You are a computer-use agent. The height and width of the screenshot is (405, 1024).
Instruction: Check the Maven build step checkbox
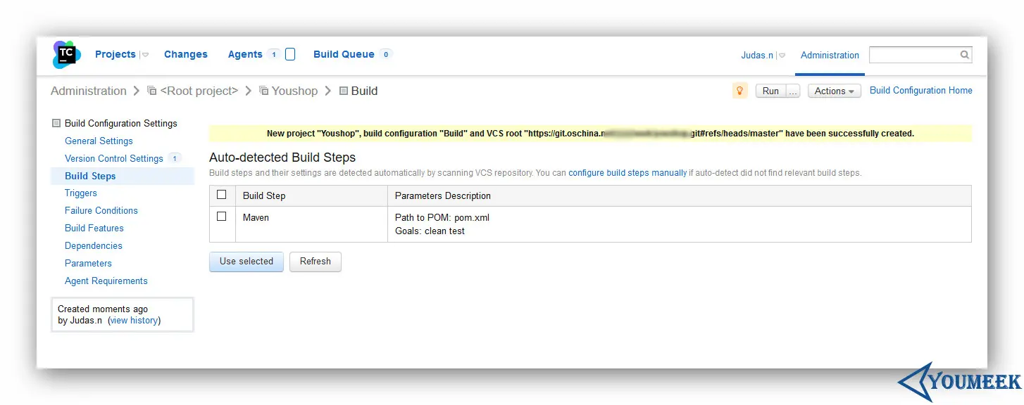tap(222, 217)
